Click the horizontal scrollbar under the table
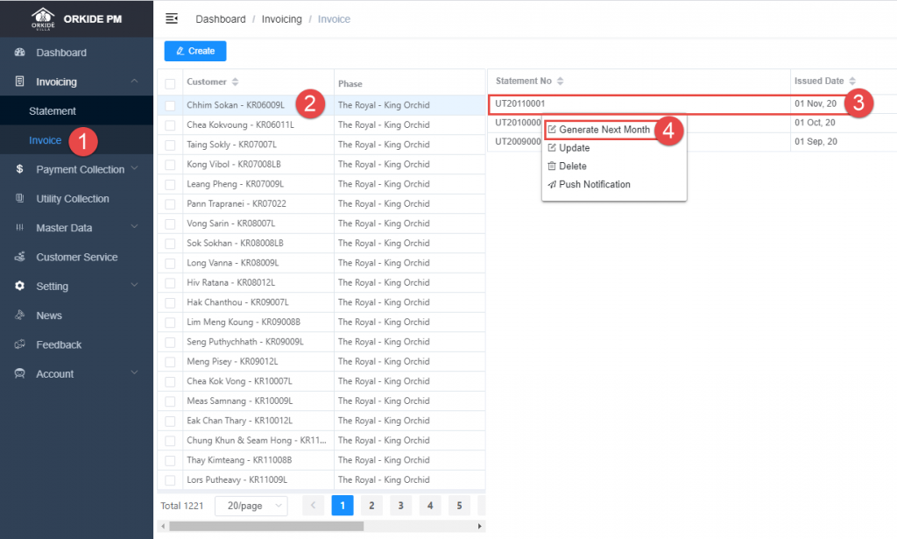897x539 pixels. click(x=266, y=526)
